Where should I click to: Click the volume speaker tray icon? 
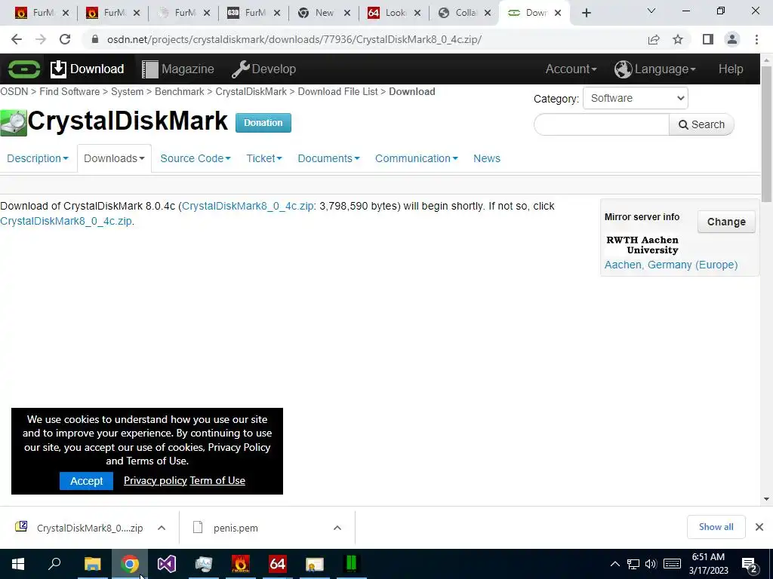pyautogui.click(x=651, y=564)
